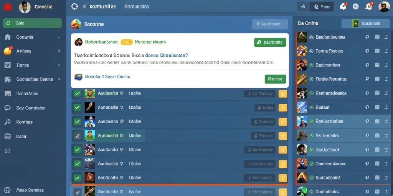The image size is (393, 196).
Task: Click the K icon beside the bold Komunitas tab
Action: (85, 7)
